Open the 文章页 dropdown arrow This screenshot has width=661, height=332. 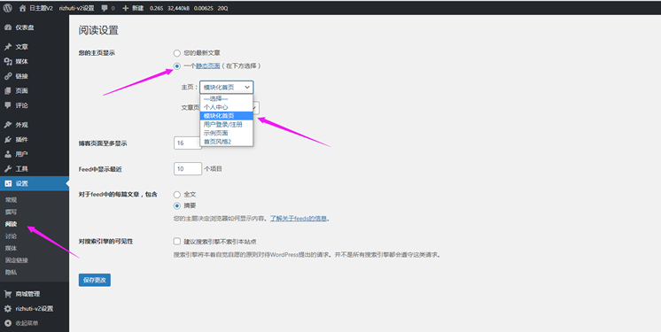[x=256, y=108]
